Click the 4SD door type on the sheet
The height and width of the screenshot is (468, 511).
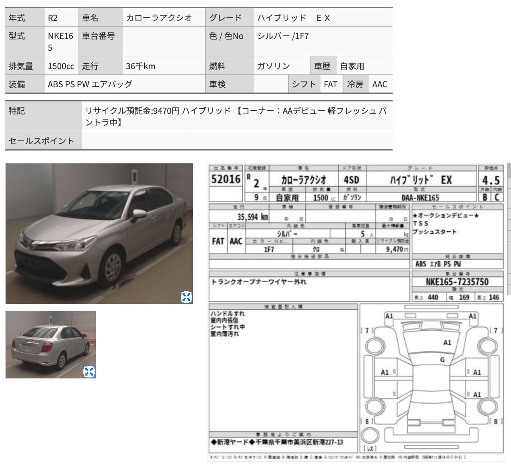click(x=352, y=180)
